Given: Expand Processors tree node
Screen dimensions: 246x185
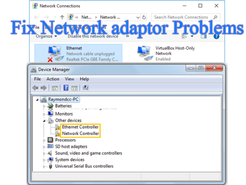Looking at the screenshot, I should [44, 141].
